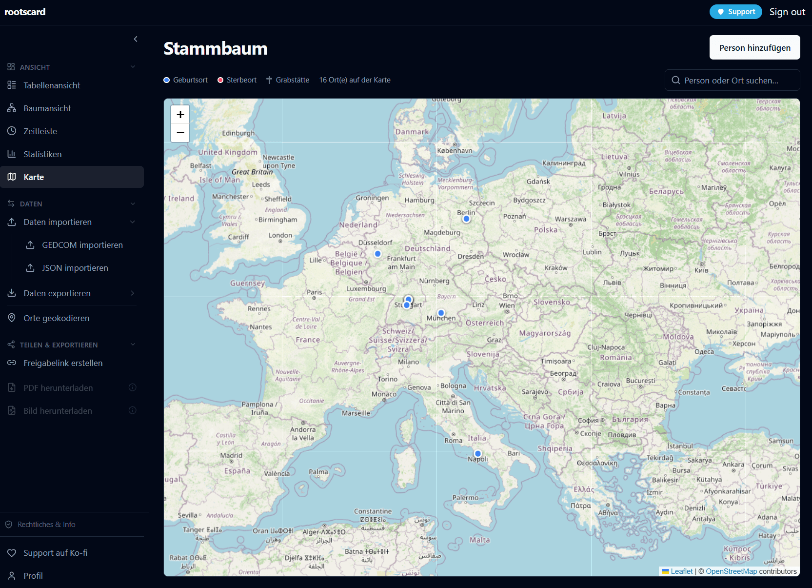Click the Person hinzufügen button

pos(754,47)
